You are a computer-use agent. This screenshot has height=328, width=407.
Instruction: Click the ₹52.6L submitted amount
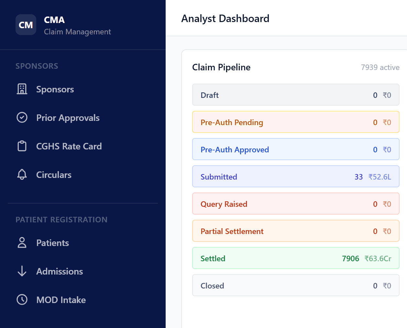(x=380, y=177)
